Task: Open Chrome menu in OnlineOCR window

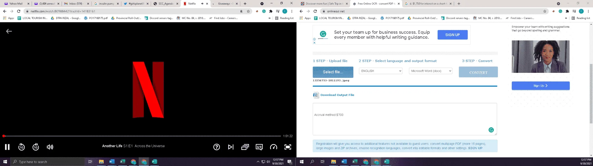Action: pyautogui.click(x=588, y=11)
